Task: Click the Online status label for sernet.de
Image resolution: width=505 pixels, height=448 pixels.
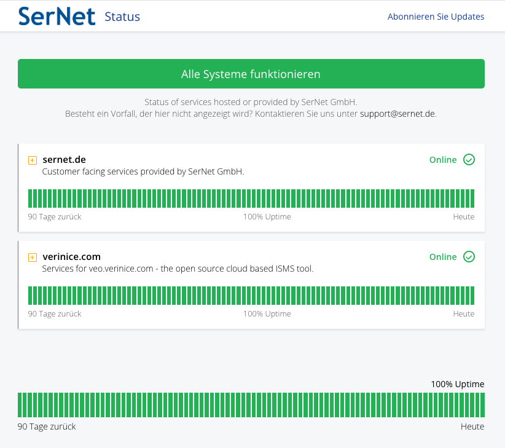Action: point(442,160)
